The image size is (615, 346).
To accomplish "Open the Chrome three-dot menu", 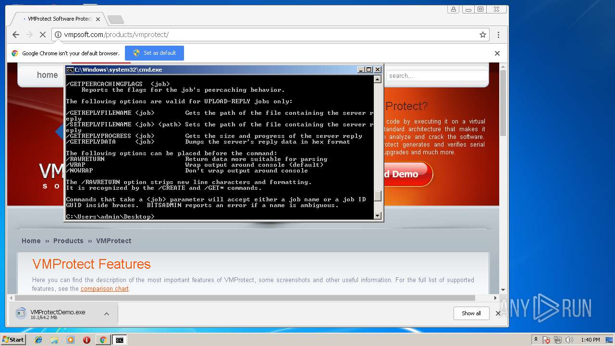I will 498,35.
